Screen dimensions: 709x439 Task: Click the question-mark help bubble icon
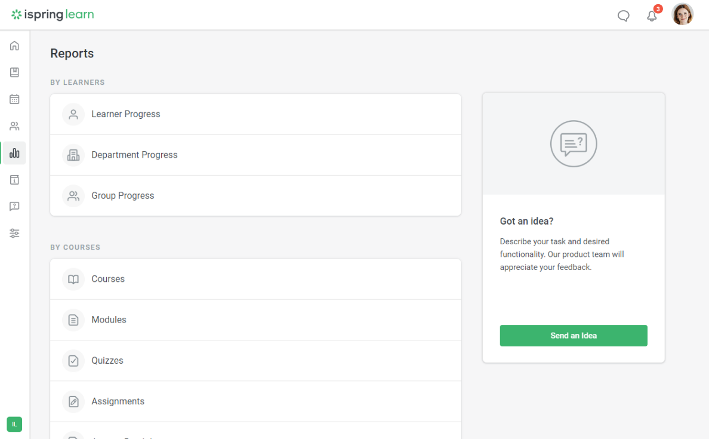pyautogui.click(x=14, y=207)
